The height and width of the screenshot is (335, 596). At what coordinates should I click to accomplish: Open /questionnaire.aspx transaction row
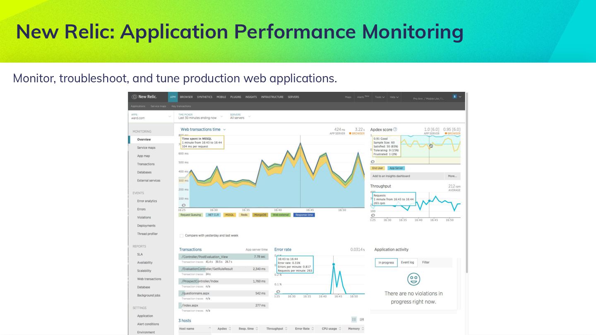[x=223, y=293]
